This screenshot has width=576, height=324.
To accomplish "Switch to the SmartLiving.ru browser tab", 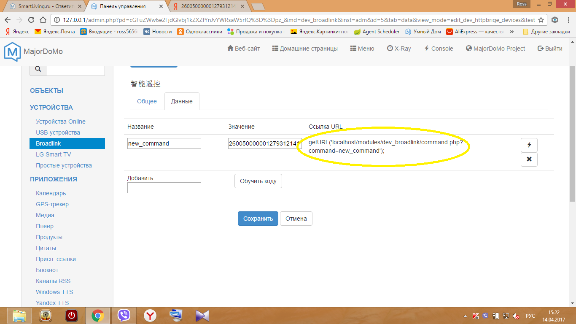I will pos(46,6).
